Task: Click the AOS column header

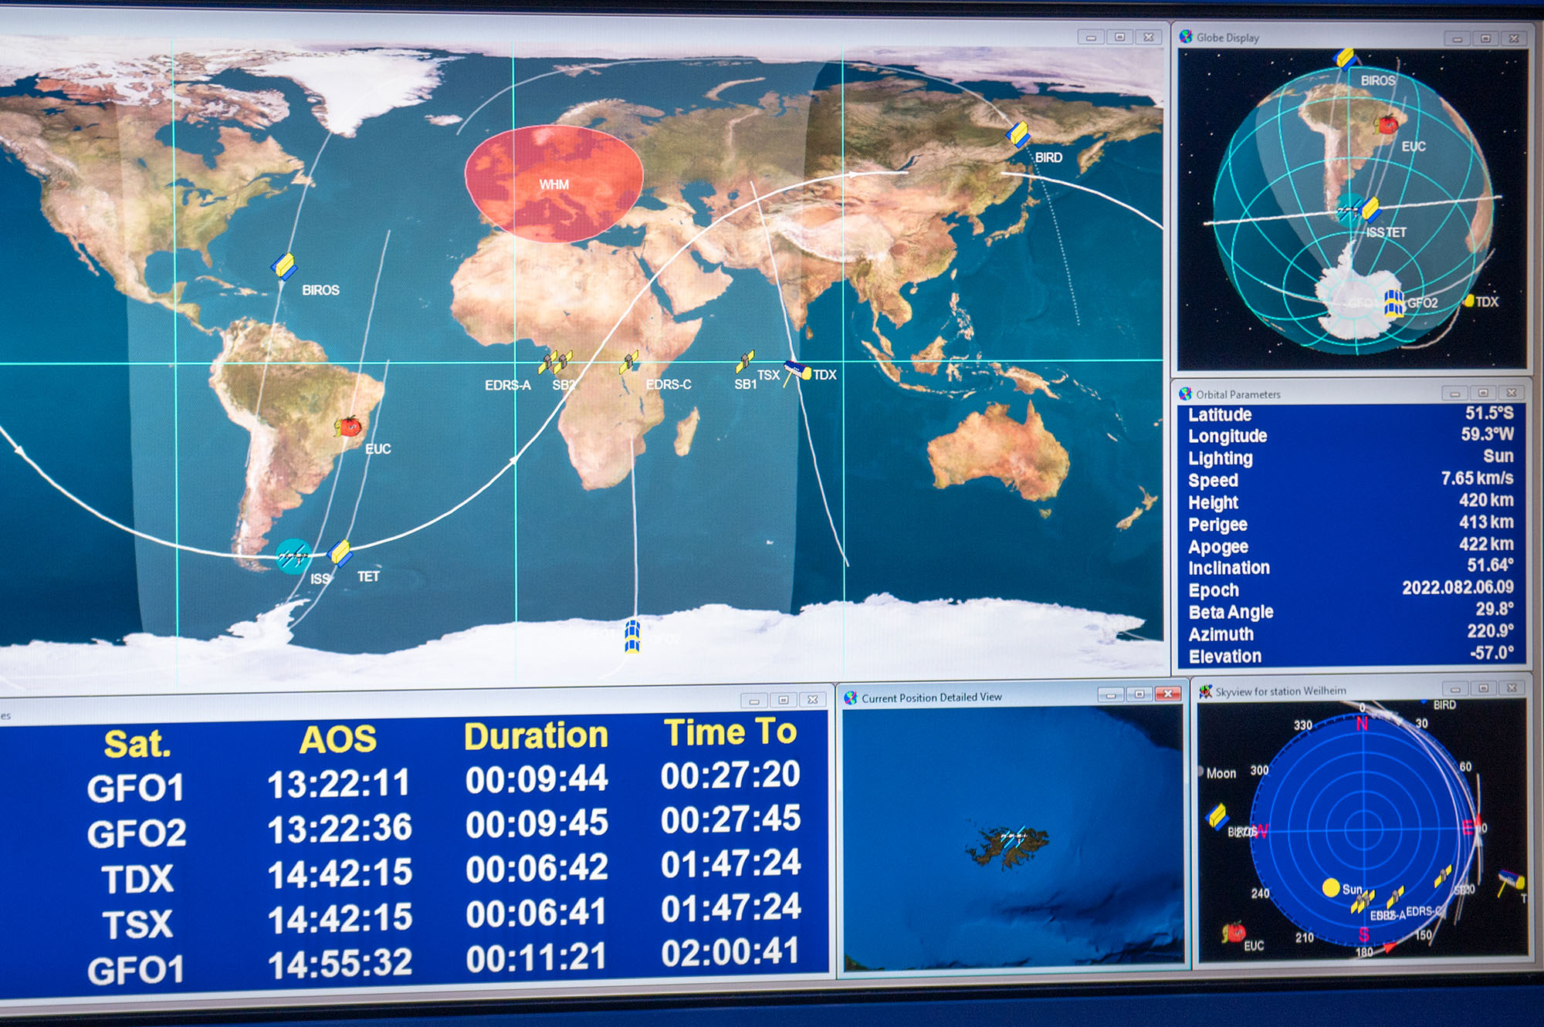Action: point(338,739)
